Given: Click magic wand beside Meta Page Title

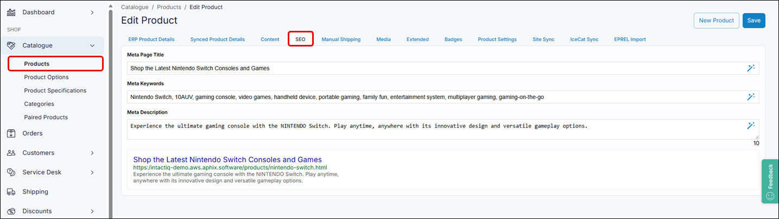Looking at the screenshot, I should point(751,68).
